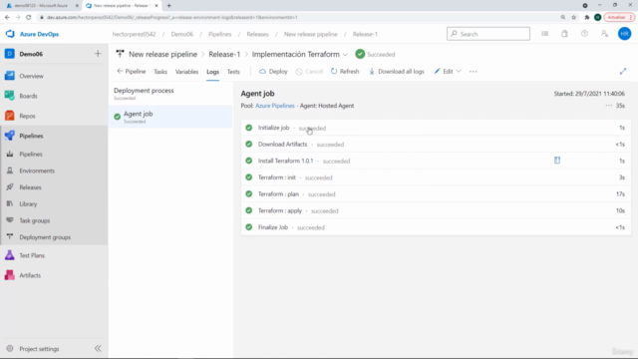The image size is (638, 359).
Task: Switch to the Tasks tab
Action: coord(160,72)
